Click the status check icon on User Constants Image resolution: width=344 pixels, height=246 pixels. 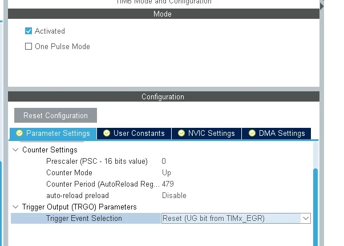(x=107, y=133)
